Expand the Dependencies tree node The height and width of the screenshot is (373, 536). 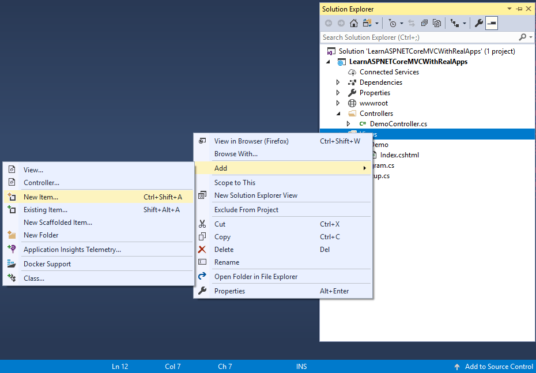point(338,82)
